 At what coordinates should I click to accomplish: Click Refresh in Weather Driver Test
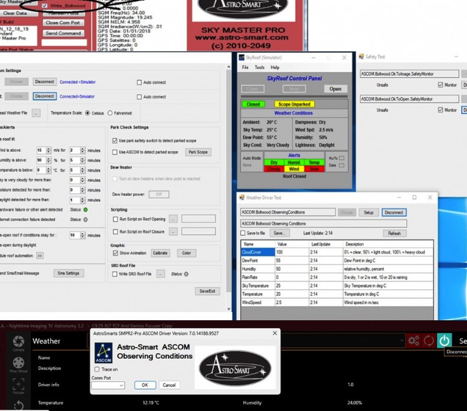click(x=394, y=233)
